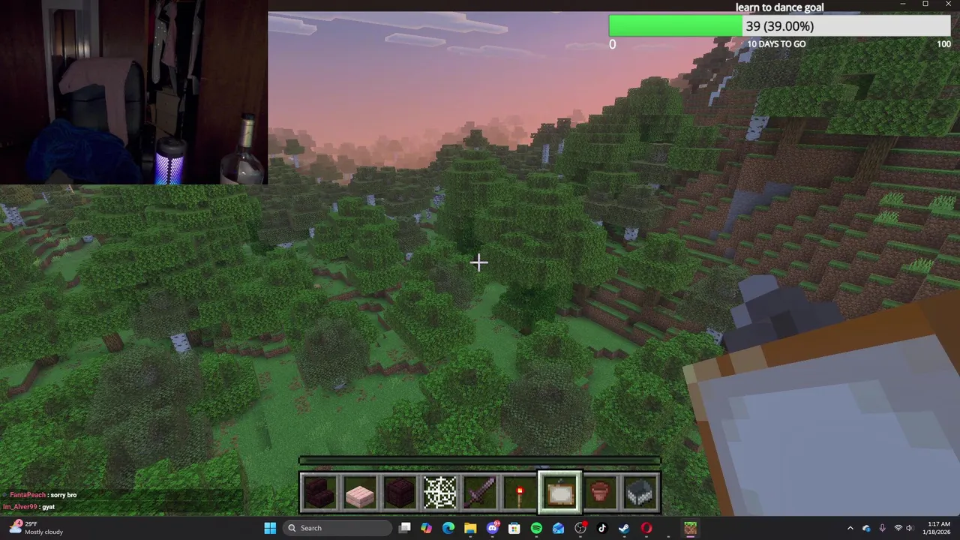Click the taskbar Search box
Screen dimensions: 960x540
point(336,528)
